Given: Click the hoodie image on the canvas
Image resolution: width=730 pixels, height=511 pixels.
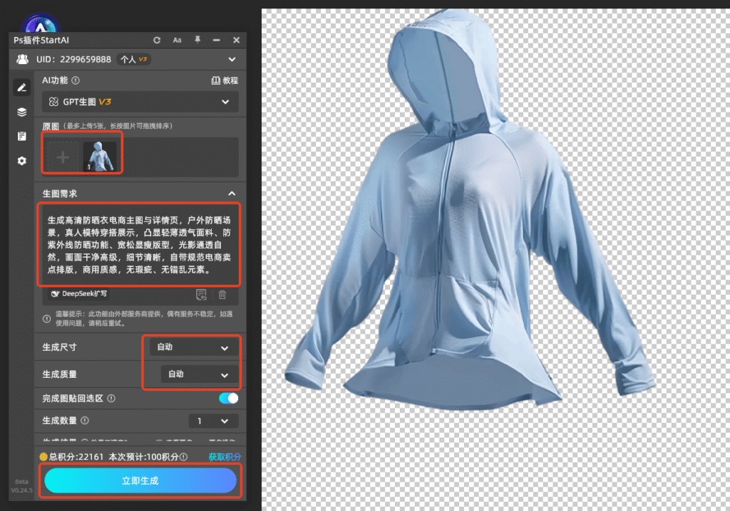Looking at the screenshot, I should click(x=469, y=209).
